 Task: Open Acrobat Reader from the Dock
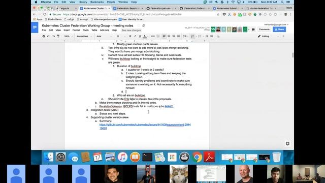click(x=209, y=157)
